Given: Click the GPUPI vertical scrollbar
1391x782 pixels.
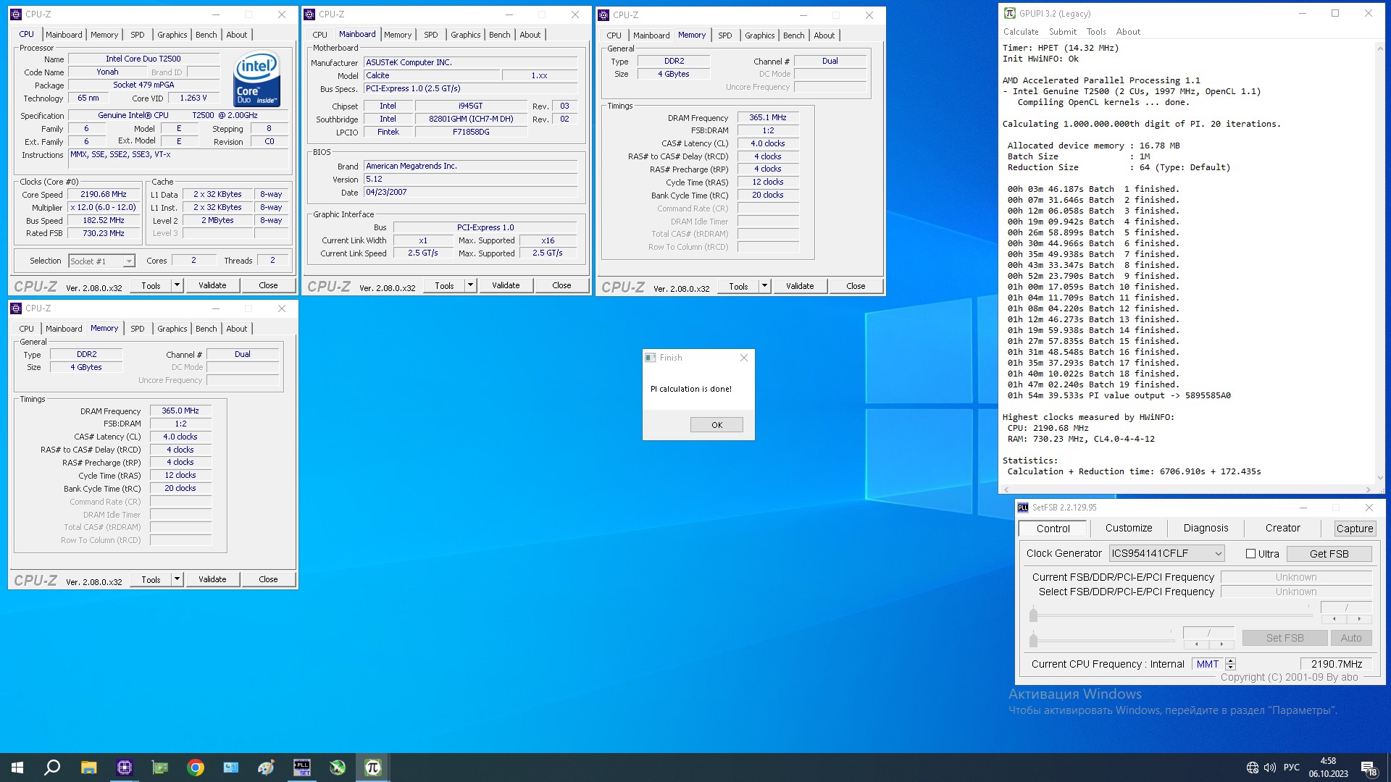Looking at the screenshot, I should pos(1379,261).
